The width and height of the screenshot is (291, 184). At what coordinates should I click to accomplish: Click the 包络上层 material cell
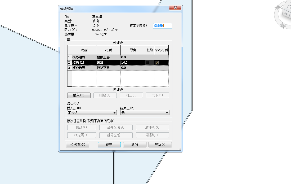point(108,57)
